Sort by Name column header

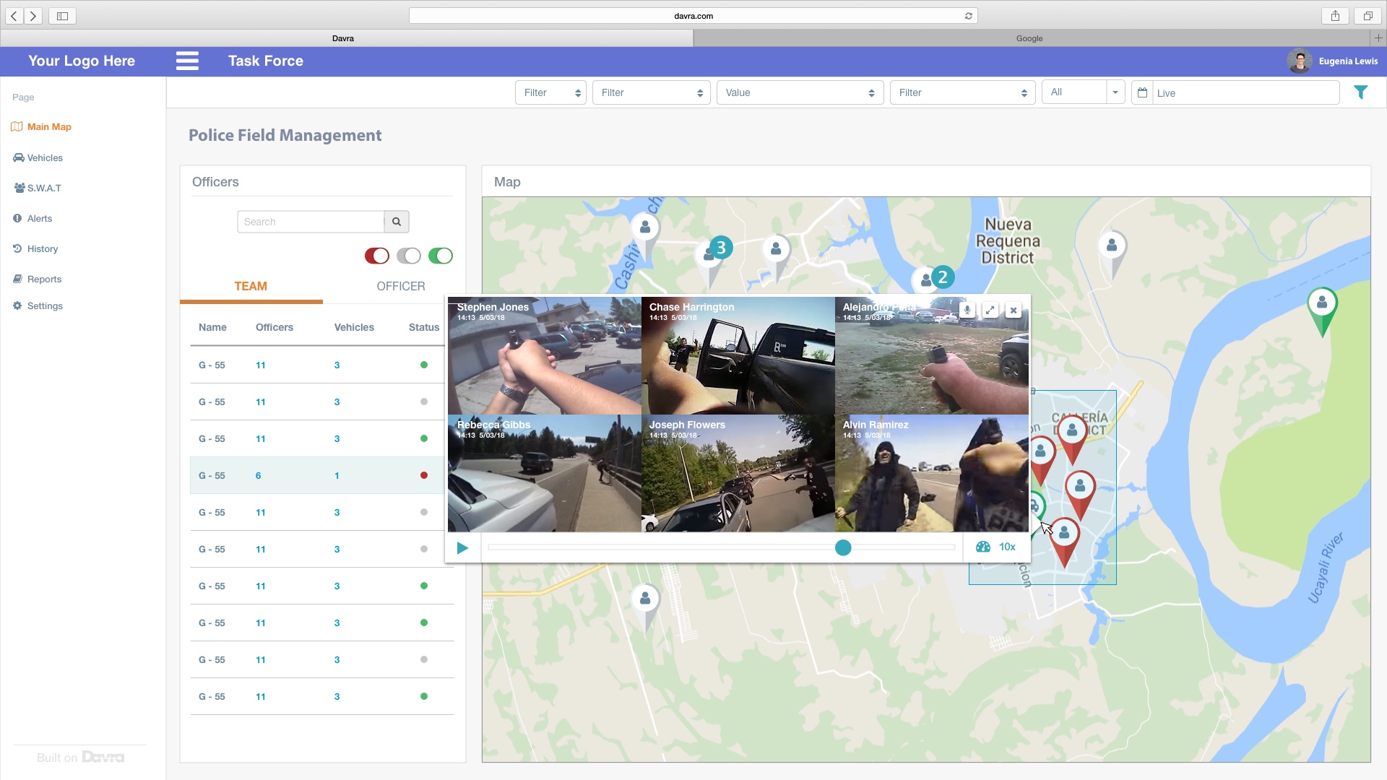212,327
